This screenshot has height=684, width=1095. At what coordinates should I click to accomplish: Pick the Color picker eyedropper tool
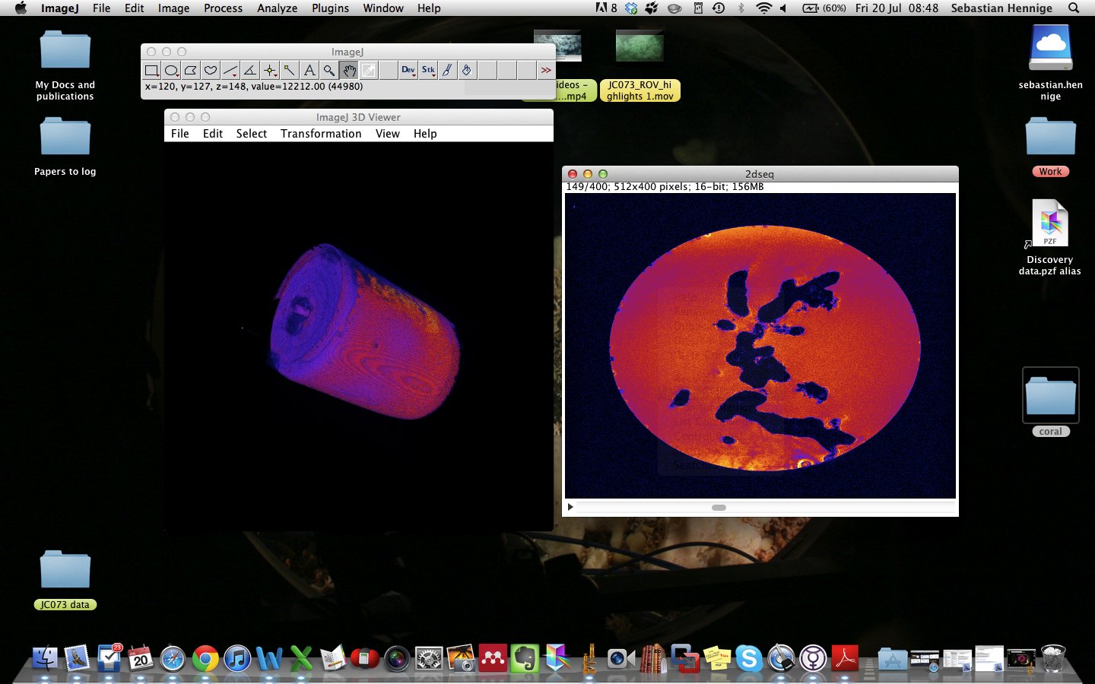[x=369, y=71]
